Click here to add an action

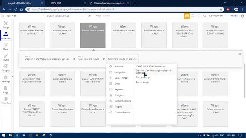click(x=122, y=59)
